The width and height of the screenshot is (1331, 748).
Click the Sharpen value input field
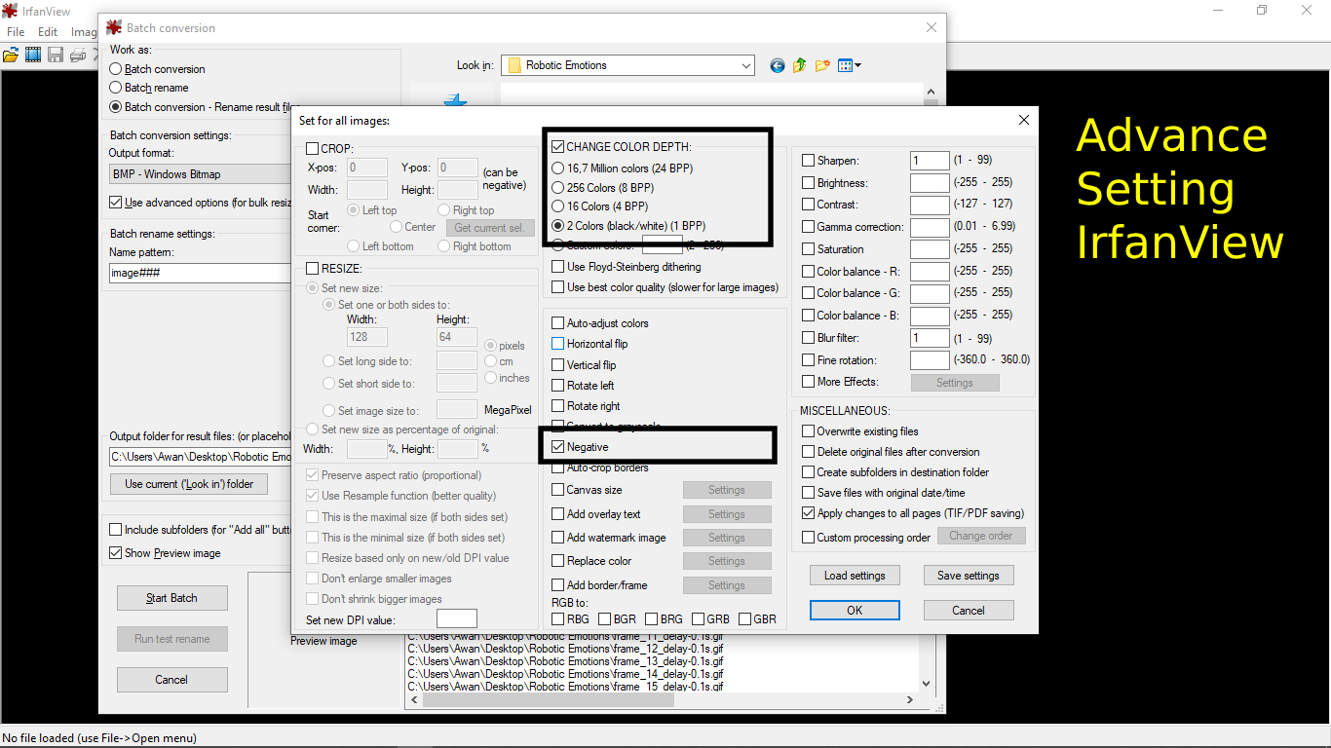click(930, 161)
